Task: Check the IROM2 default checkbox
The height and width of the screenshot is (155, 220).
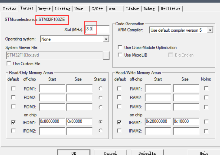Action: 14,131
